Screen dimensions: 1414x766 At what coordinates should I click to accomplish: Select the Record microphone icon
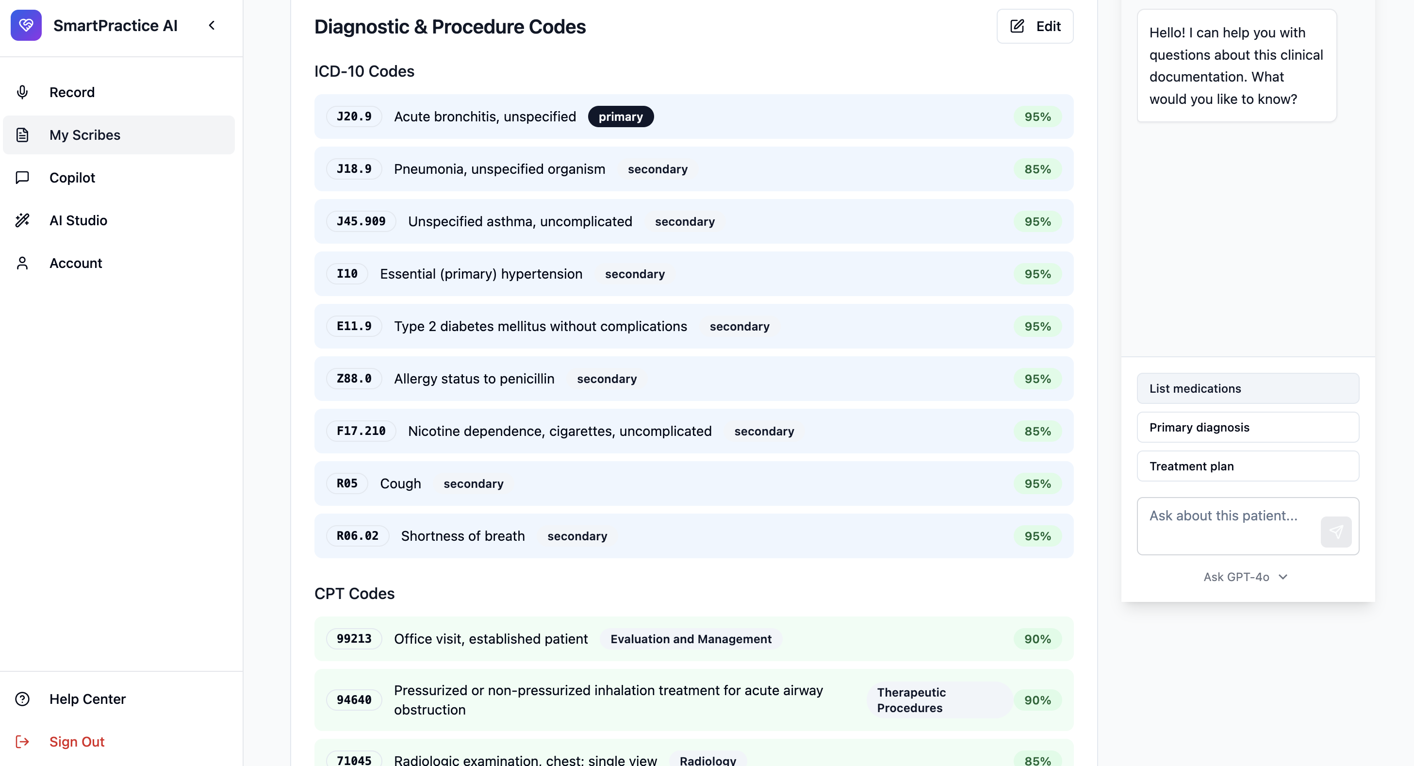[22, 92]
